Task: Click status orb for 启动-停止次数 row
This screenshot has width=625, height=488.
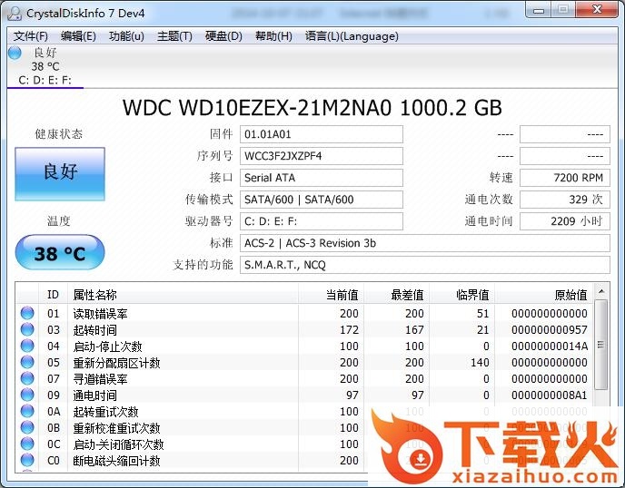Action: [27, 346]
